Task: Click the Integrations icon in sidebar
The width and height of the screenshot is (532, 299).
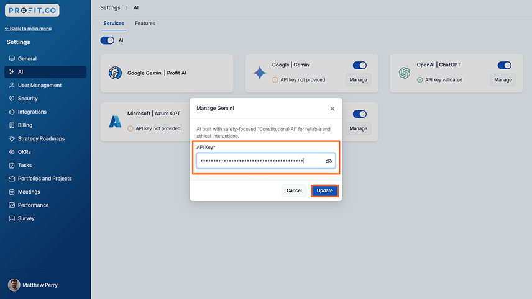Action: [x=12, y=112]
